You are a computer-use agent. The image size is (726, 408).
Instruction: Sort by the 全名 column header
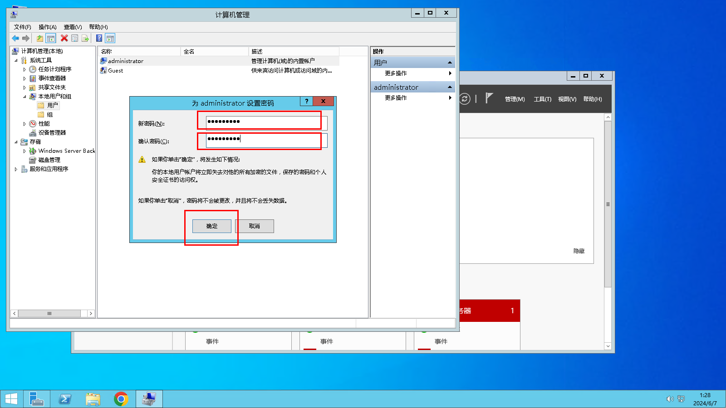pyautogui.click(x=215, y=51)
